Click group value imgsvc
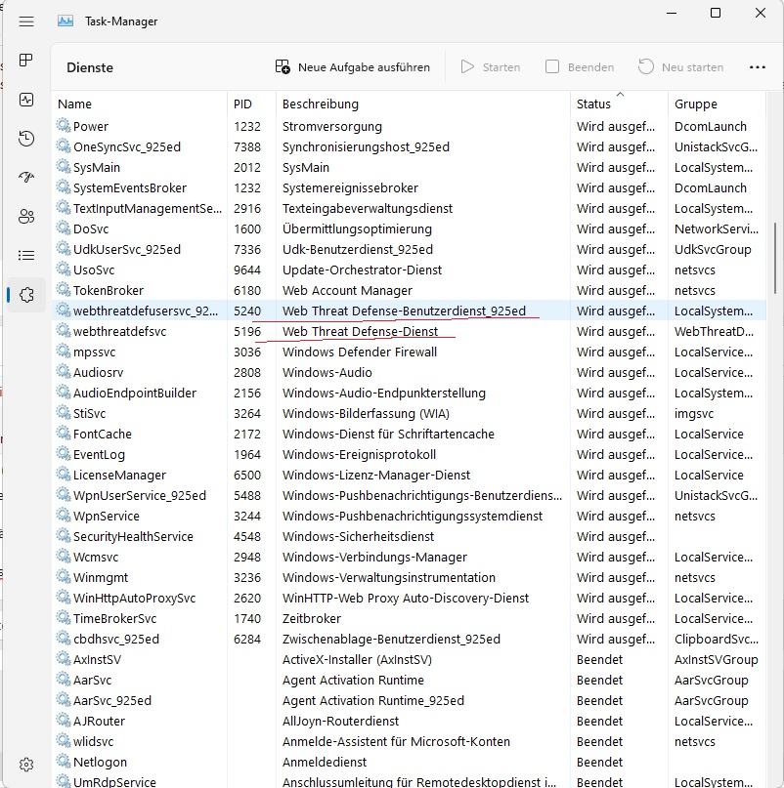This screenshot has height=788, width=784. (694, 414)
